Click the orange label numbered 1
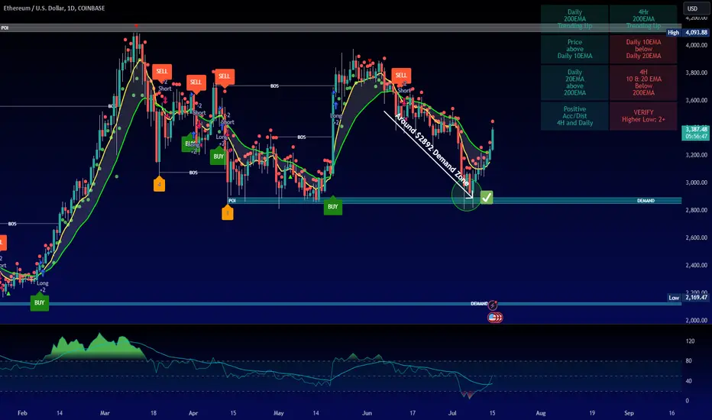This screenshot has width=712, height=420. (x=228, y=213)
